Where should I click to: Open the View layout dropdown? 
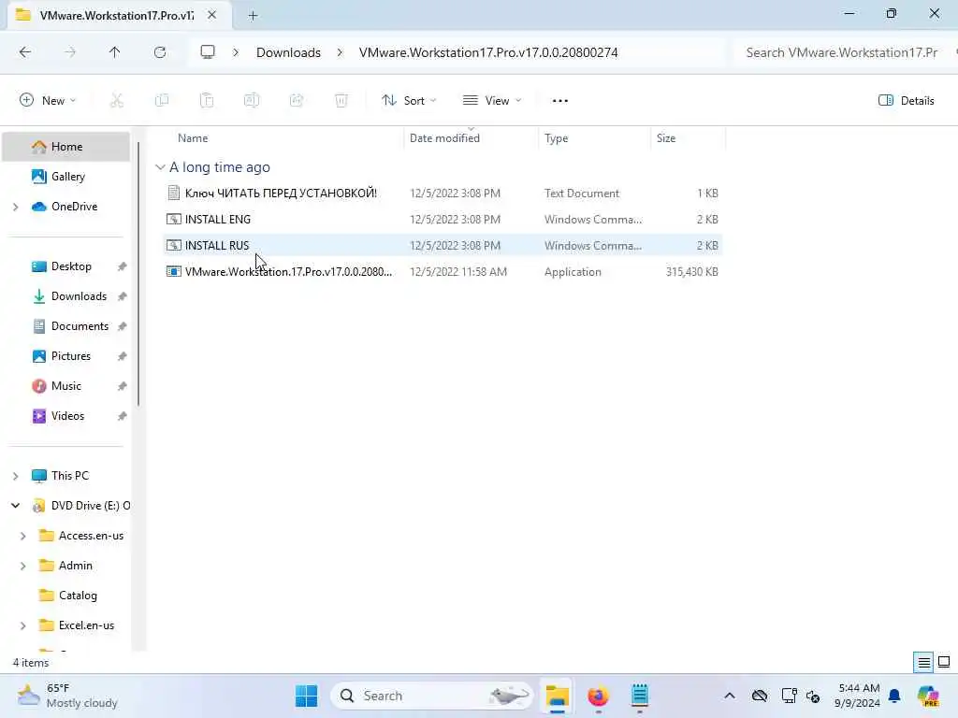(492, 101)
